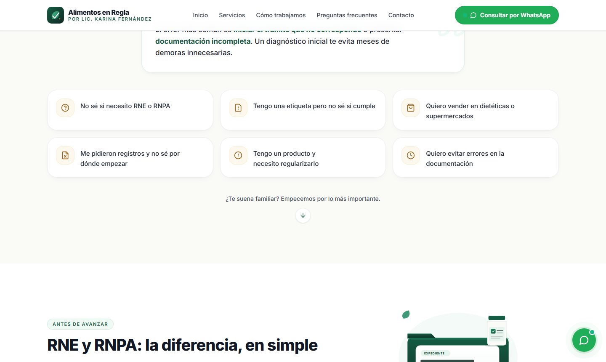Open the Preguntas frecuentes nav link

click(x=347, y=15)
